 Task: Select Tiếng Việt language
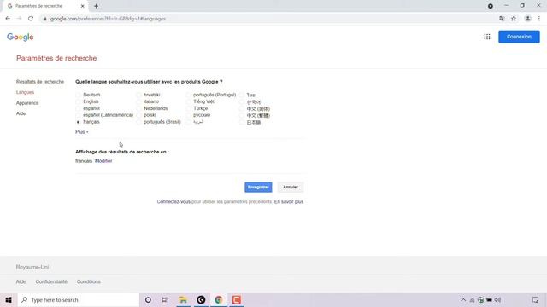[x=188, y=101]
